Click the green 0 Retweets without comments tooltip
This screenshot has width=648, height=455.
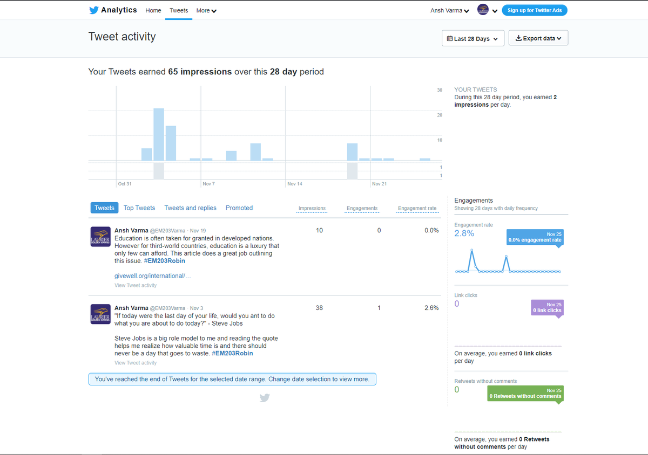pos(525,393)
